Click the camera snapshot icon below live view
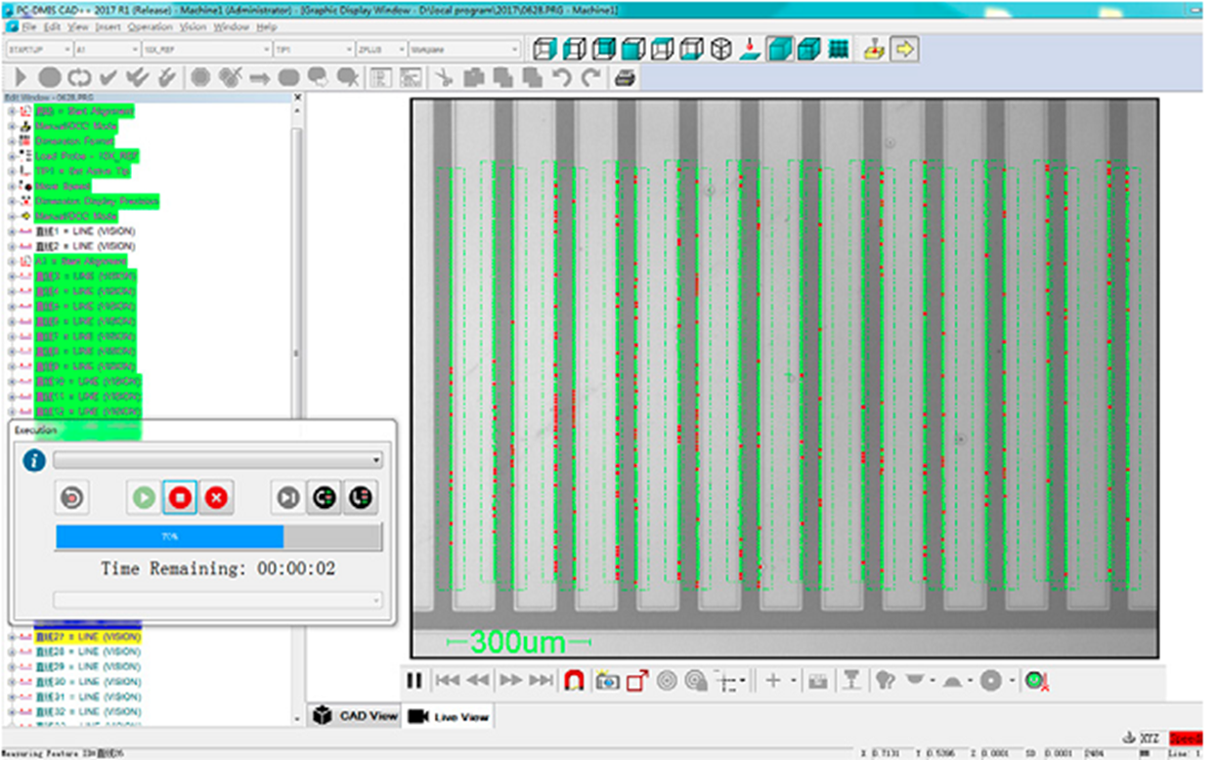 [x=607, y=681]
